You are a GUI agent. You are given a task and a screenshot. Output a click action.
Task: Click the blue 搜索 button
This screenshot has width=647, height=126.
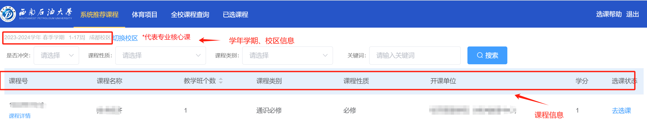(487, 55)
